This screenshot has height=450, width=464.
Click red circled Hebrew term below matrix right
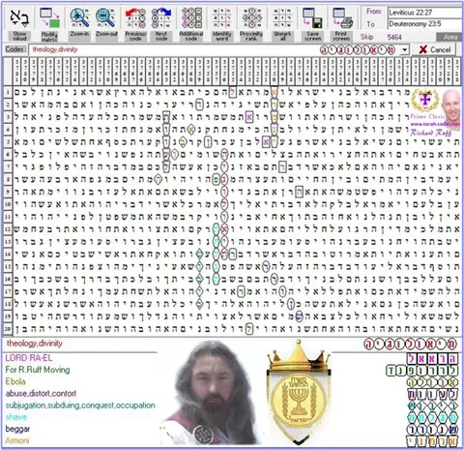point(411,345)
